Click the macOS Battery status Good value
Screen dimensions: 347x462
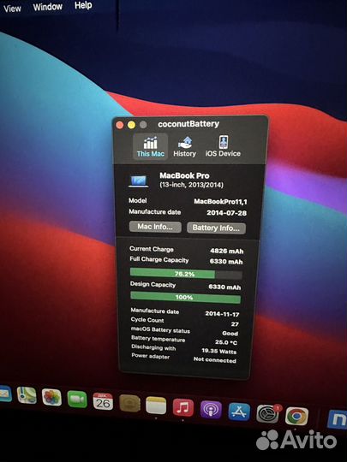point(230,334)
